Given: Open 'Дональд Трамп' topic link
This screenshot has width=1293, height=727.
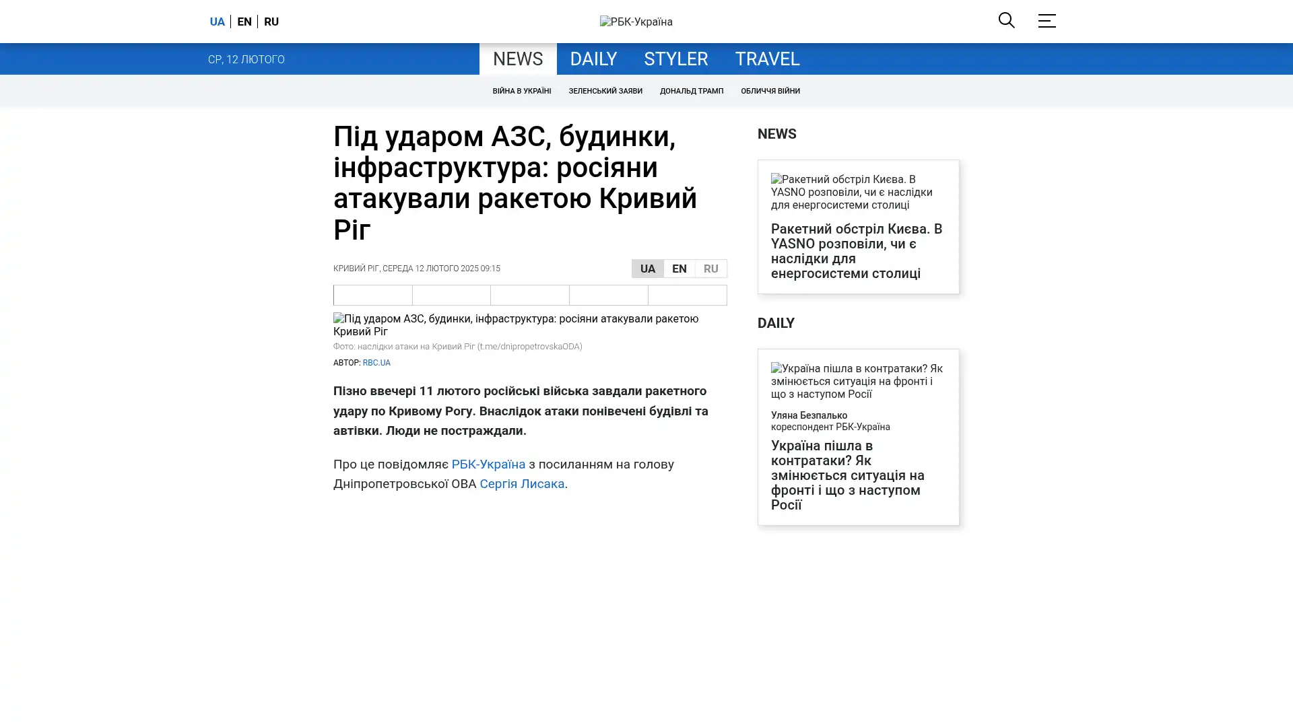Looking at the screenshot, I should (x=691, y=91).
